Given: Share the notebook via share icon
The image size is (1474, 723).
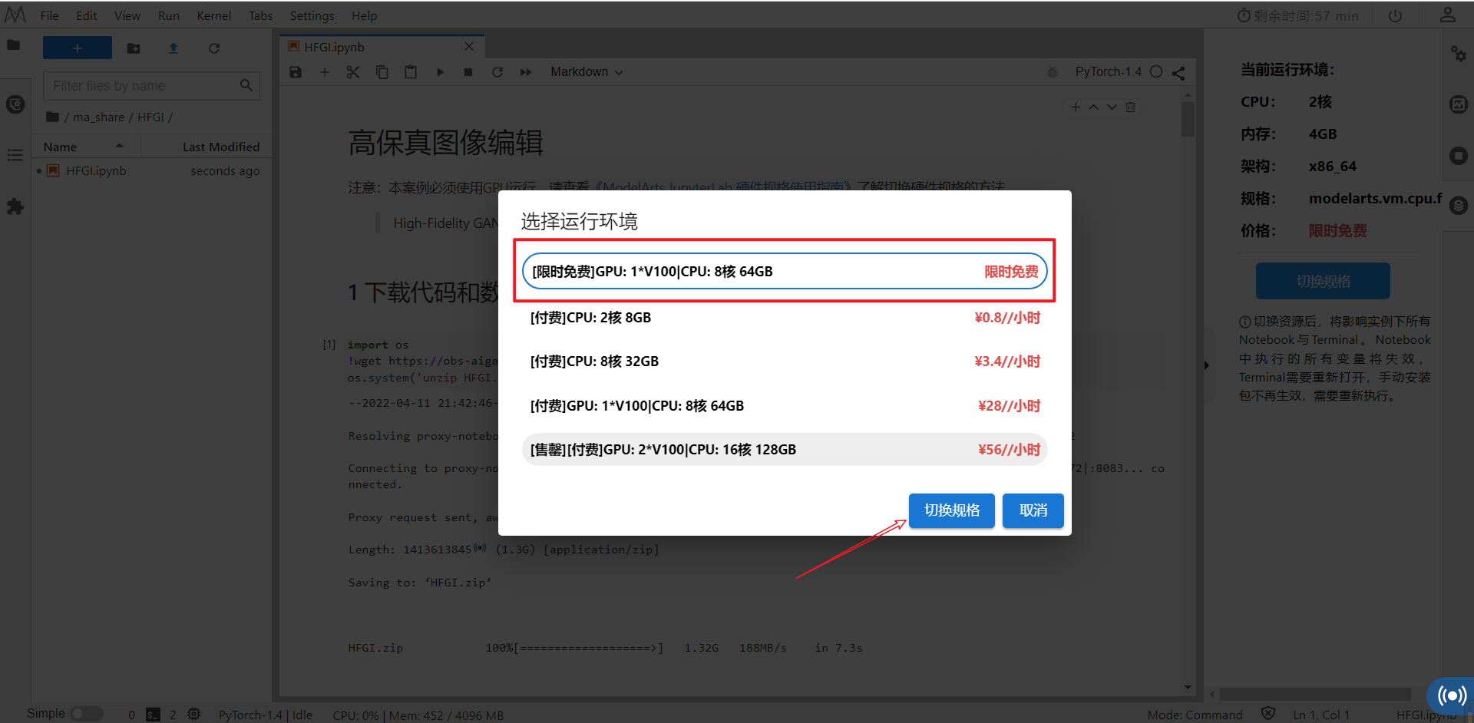Looking at the screenshot, I should [1178, 73].
